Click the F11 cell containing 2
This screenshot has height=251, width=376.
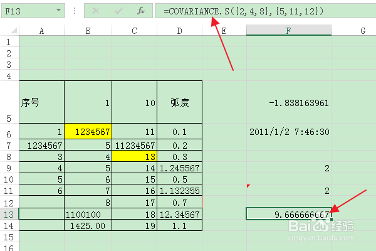289,190
